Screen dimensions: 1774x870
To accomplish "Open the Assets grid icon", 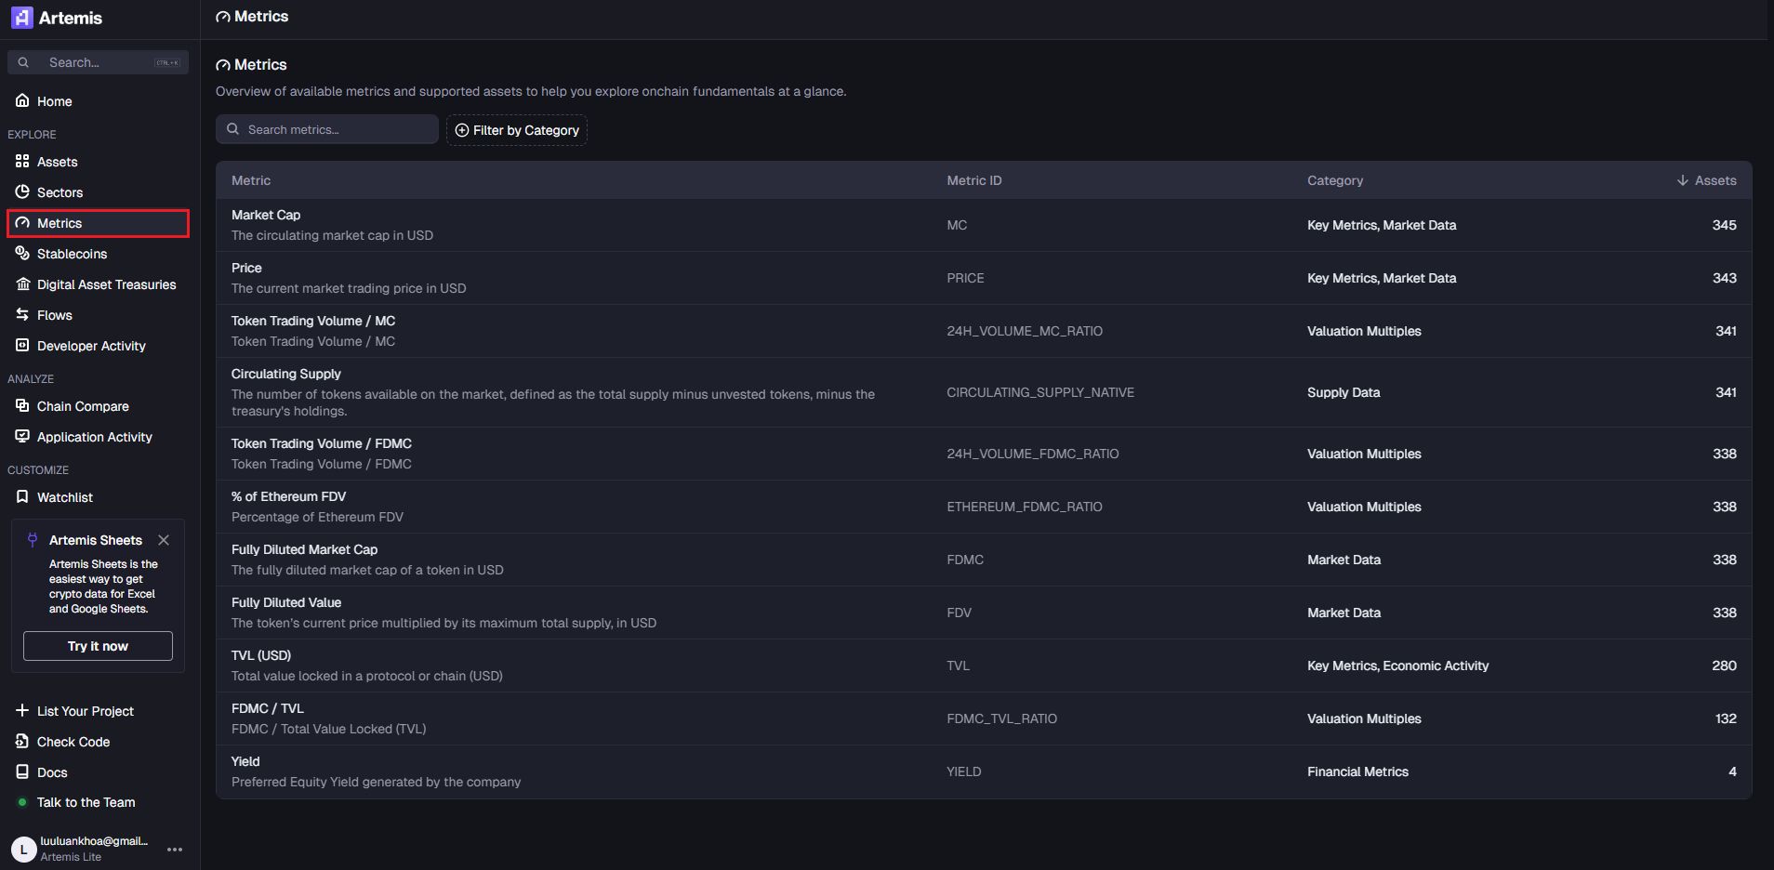I will pos(22,162).
